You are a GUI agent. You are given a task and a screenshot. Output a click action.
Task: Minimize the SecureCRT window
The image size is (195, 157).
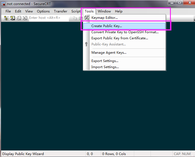(172, 2)
